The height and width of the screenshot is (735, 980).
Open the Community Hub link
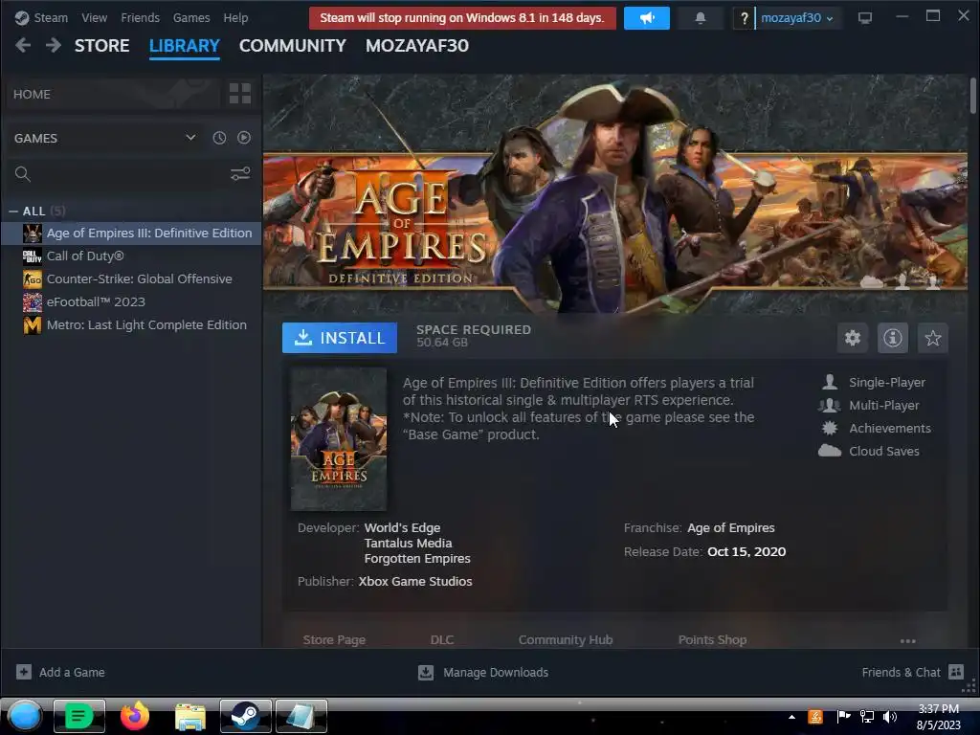point(565,639)
